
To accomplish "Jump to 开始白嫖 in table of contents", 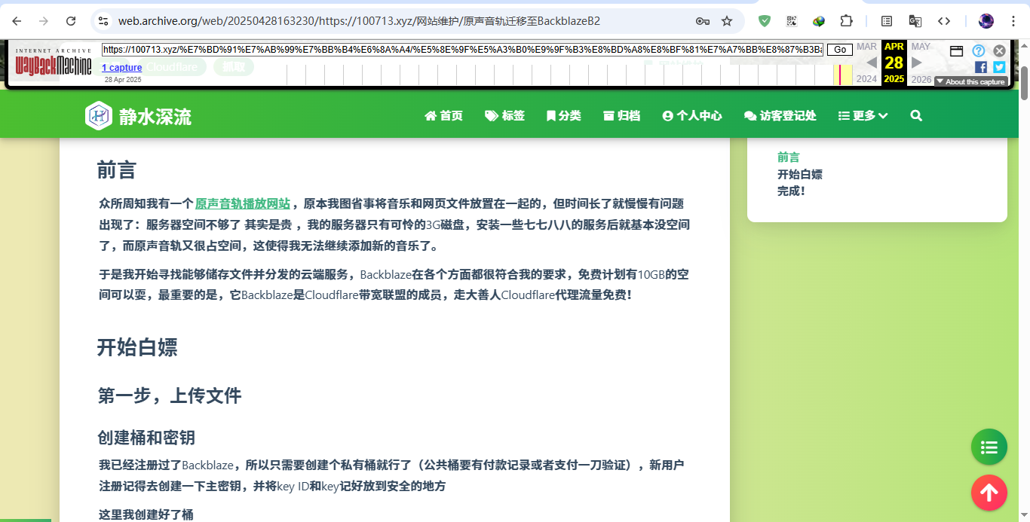I will point(800,174).
